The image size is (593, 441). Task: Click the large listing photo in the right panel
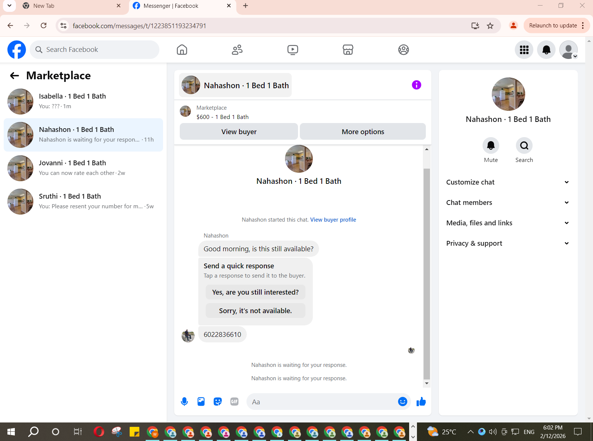click(508, 94)
